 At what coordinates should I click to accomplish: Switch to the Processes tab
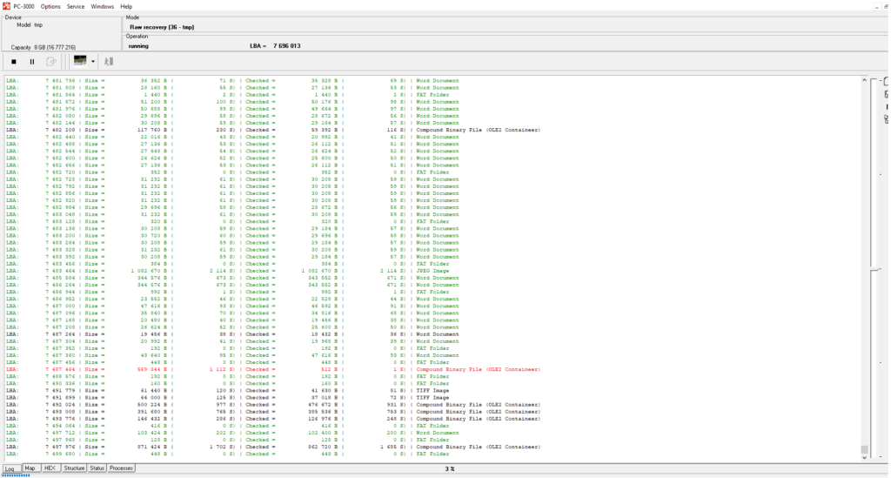tap(121, 468)
